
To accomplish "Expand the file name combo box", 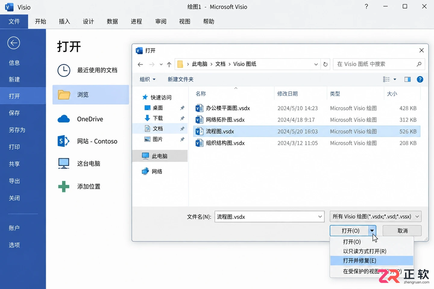I will coord(320,217).
